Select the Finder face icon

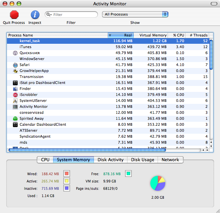15,89
